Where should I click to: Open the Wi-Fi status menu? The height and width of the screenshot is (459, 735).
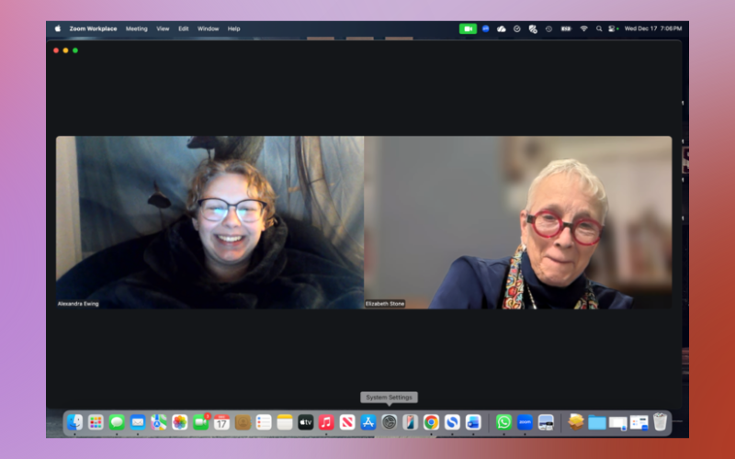click(x=583, y=28)
